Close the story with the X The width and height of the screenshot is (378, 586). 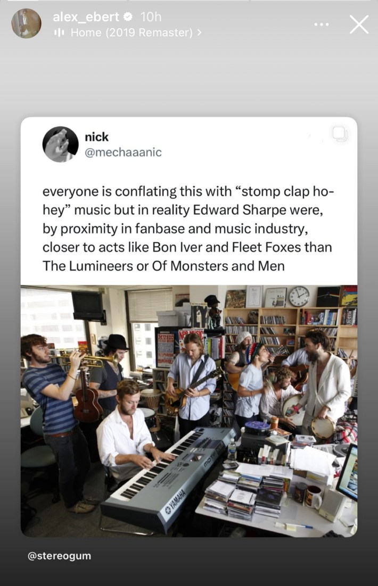click(358, 24)
